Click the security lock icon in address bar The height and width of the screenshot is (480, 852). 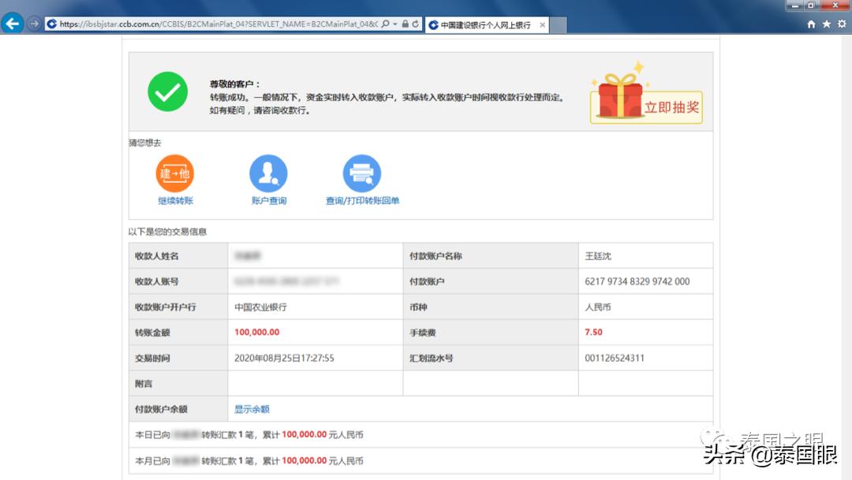click(x=404, y=24)
